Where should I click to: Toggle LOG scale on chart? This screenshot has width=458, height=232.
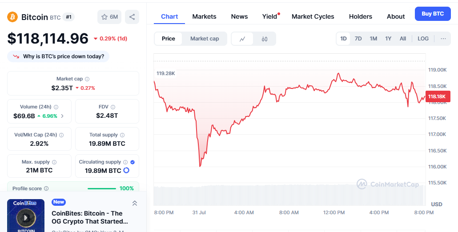pyautogui.click(x=423, y=39)
